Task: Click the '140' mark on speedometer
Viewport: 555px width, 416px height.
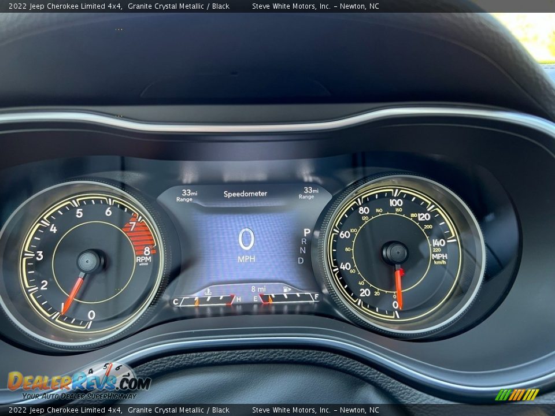Action: [439, 243]
